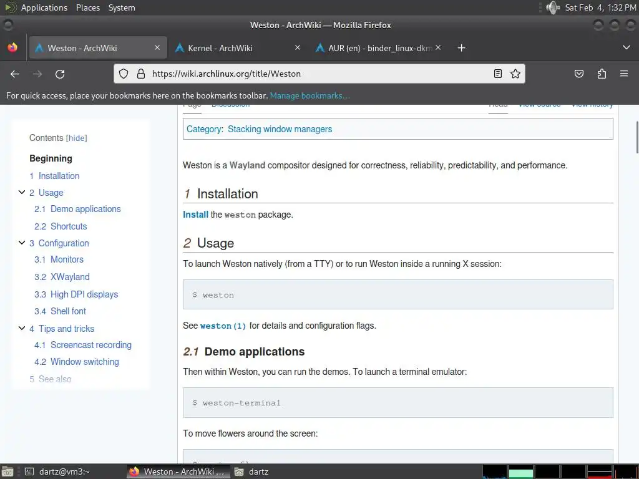Open the Firefox hamburger menu
The width and height of the screenshot is (639, 479).
pyautogui.click(x=624, y=74)
